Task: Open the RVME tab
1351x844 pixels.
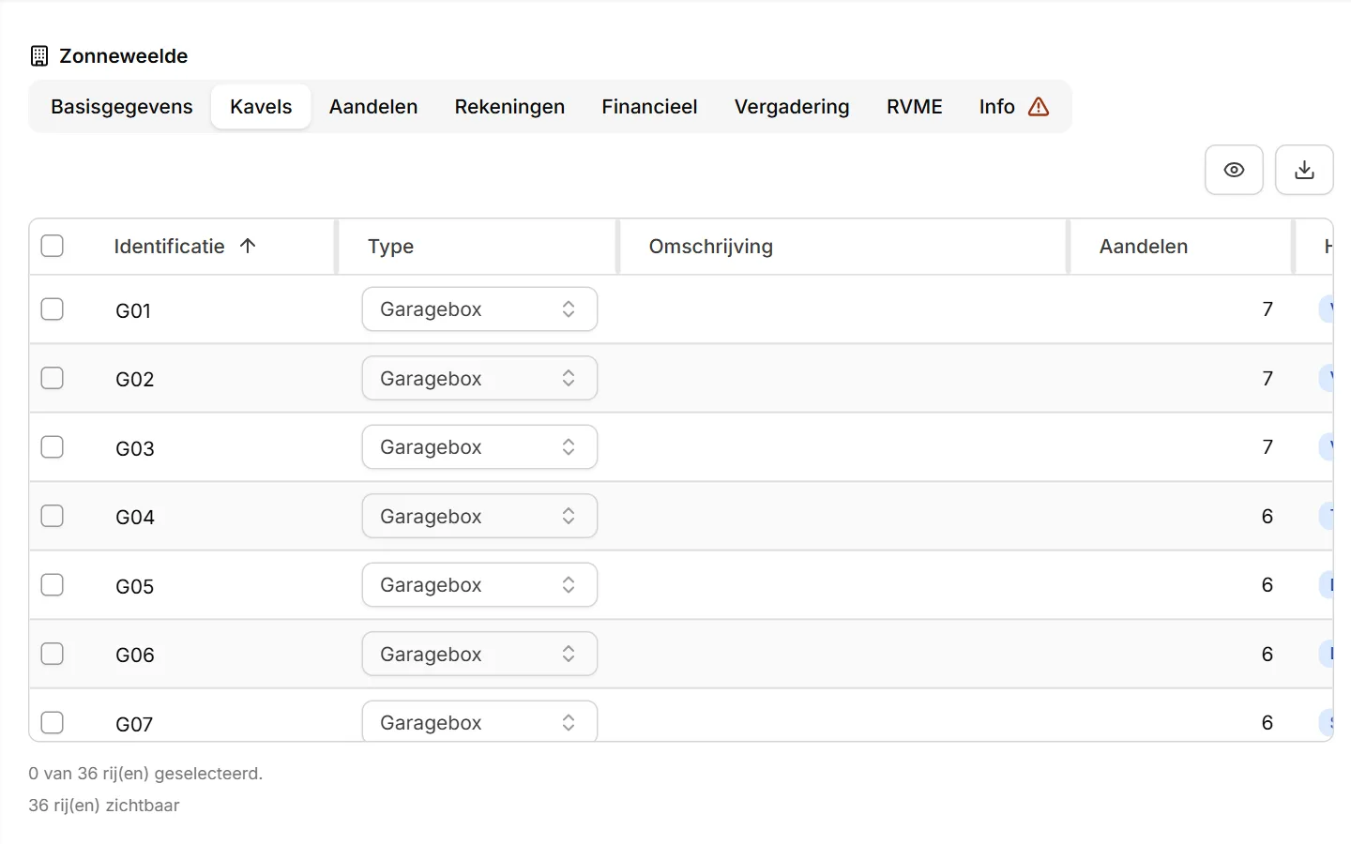Action: point(915,107)
